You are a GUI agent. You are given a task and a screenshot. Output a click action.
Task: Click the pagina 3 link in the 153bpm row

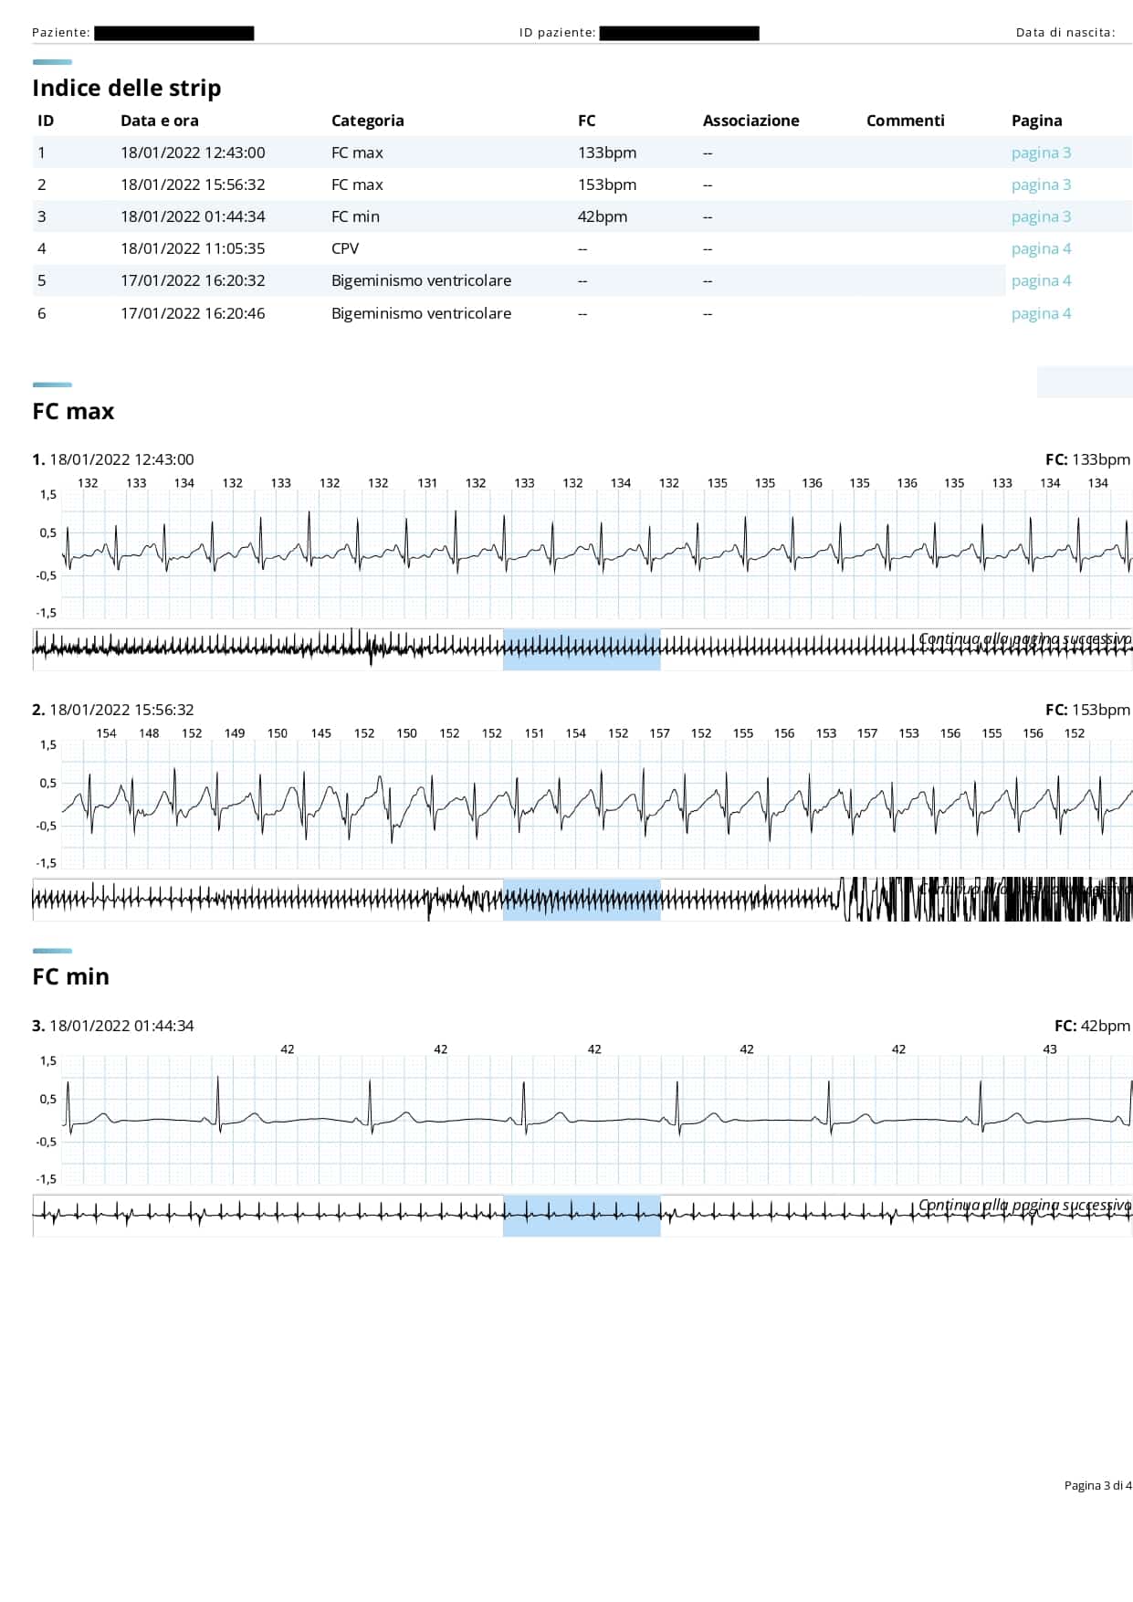(1041, 184)
